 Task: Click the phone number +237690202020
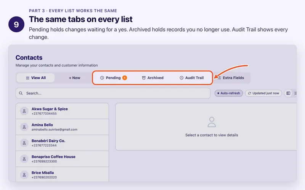pyautogui.click(x=44, y=177)
